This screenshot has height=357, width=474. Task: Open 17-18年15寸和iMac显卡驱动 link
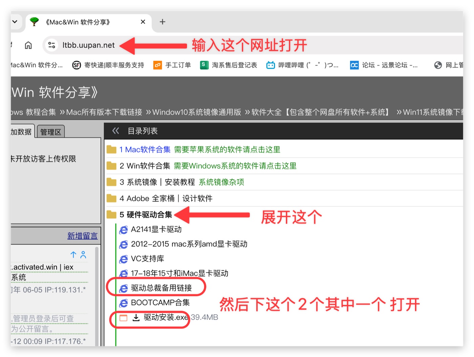(x=179, y=273)
